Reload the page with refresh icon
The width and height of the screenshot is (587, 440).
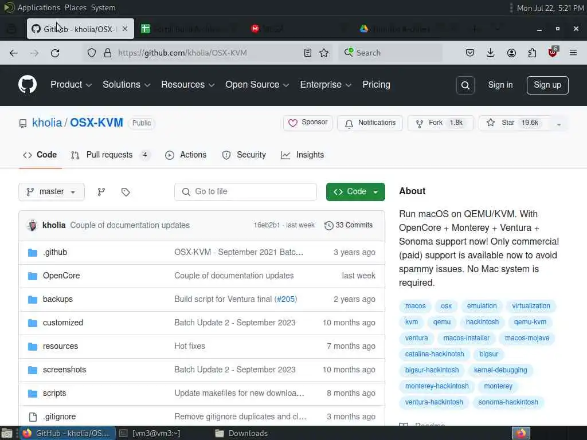55,53
